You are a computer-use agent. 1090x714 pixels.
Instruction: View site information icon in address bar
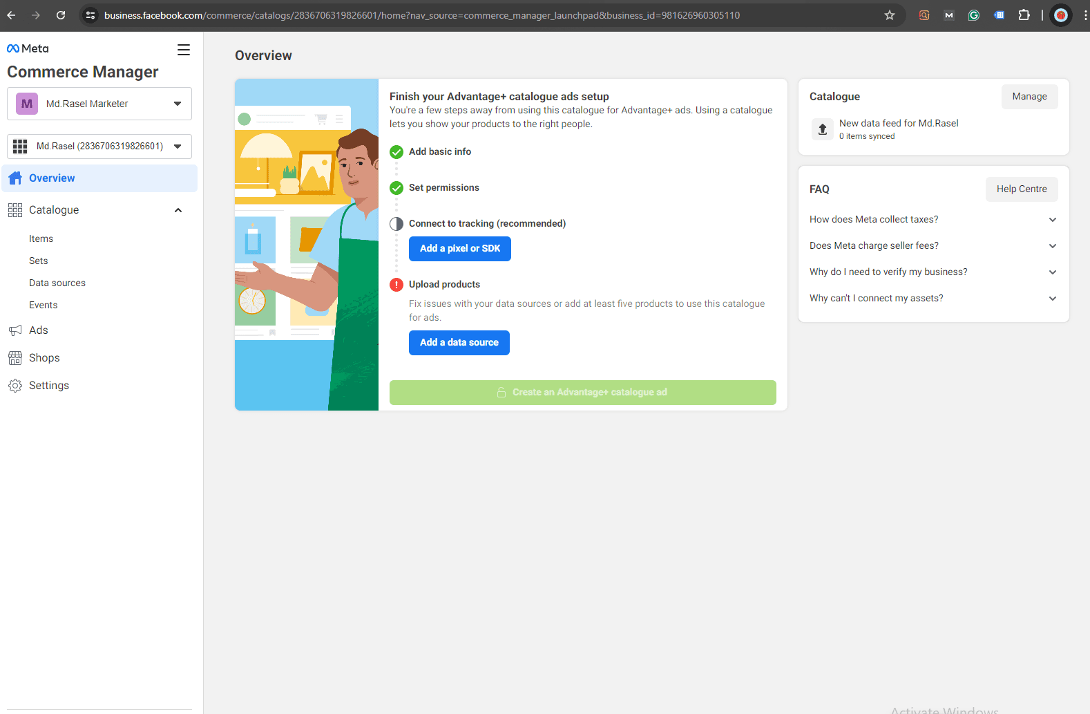(x=90, y=15)
